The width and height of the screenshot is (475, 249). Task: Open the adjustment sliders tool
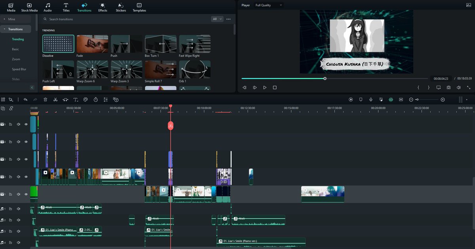click(106, 99)
